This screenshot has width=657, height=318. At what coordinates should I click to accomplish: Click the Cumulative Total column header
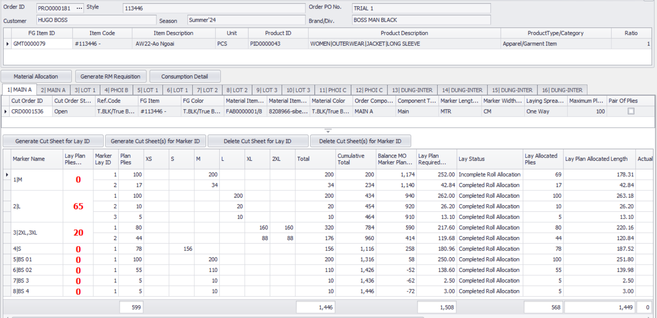[x=355, y=159]
